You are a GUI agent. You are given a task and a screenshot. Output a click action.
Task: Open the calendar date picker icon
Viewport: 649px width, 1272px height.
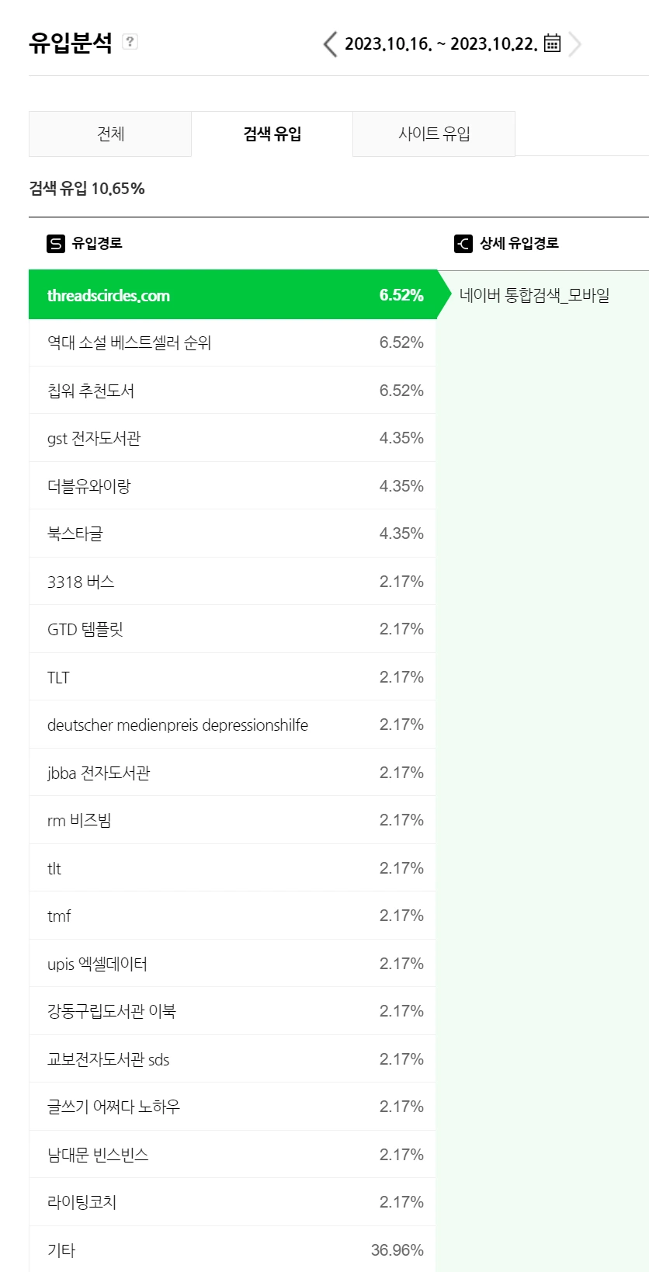[552, 43]
